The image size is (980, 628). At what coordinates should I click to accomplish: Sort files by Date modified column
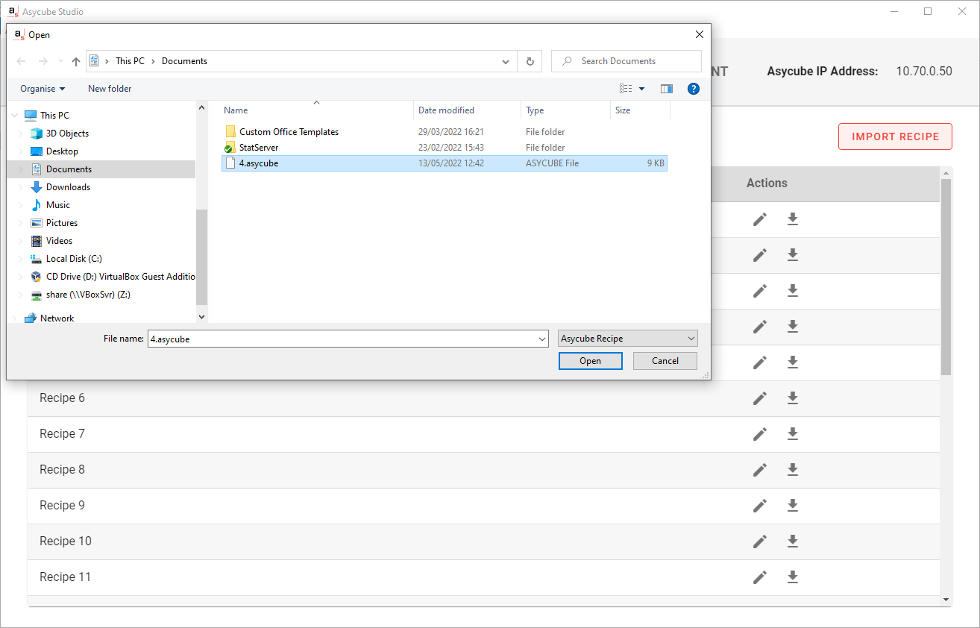446,110
